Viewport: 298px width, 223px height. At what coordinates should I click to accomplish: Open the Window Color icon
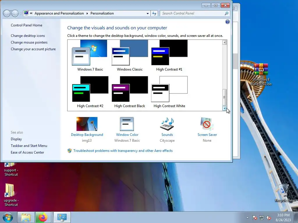point(127,124)
